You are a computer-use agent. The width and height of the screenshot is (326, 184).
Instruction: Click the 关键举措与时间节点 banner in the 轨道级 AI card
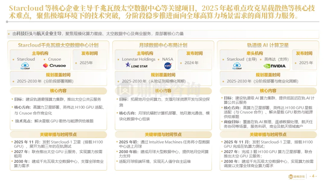click(268, 135)
